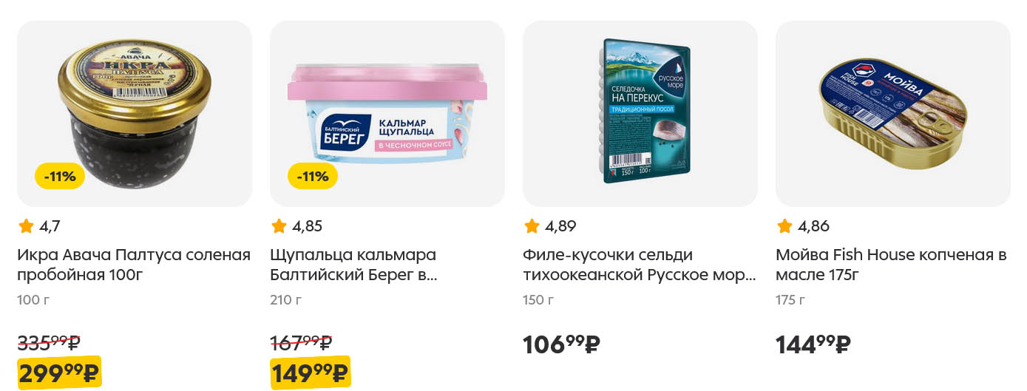The height and width of the screenshot is (391, 1027).
Task: Click the star rating icon beside 4,86
Action: click(784, 226)
